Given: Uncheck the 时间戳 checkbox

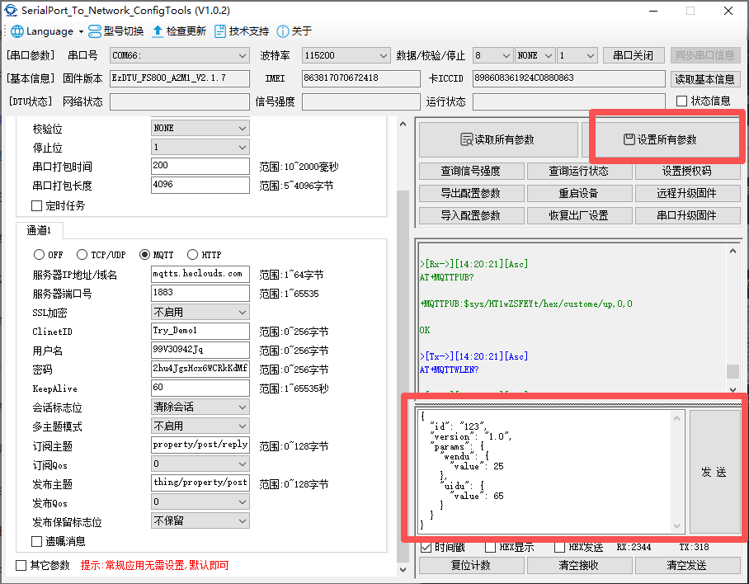Looking at the screenshot, I should (426, 547).
